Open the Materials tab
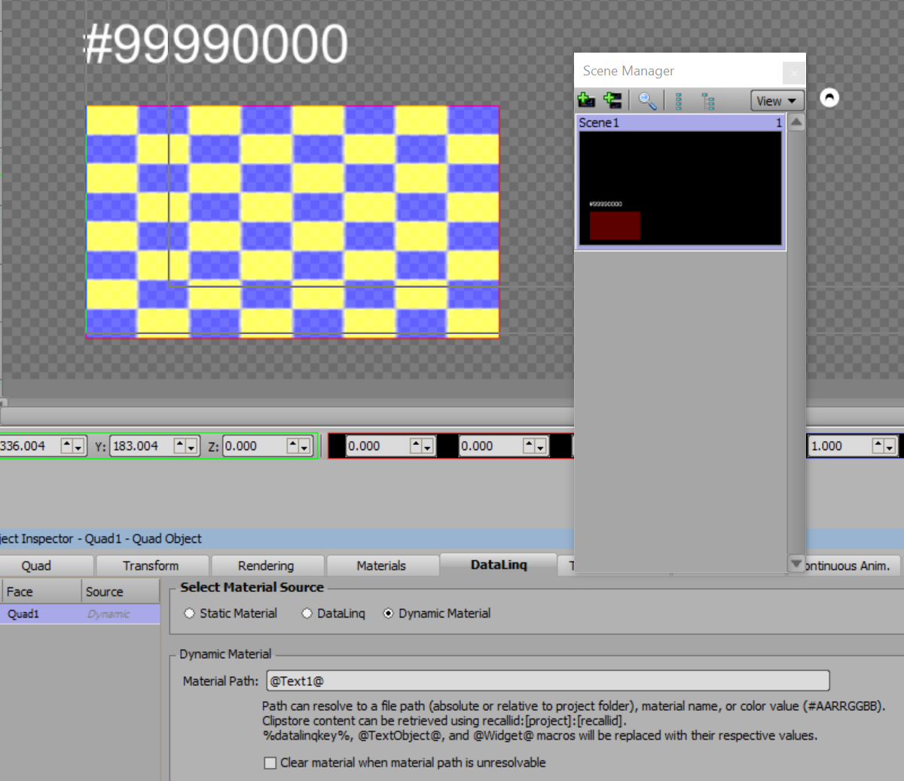 pyautogui.click(x=381, y=565)
